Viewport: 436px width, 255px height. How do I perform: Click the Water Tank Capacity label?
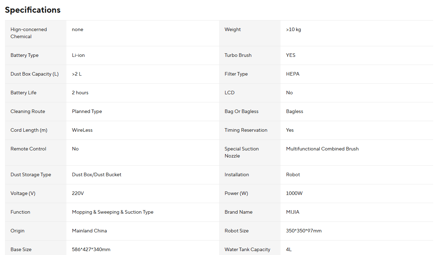[247, 250]
